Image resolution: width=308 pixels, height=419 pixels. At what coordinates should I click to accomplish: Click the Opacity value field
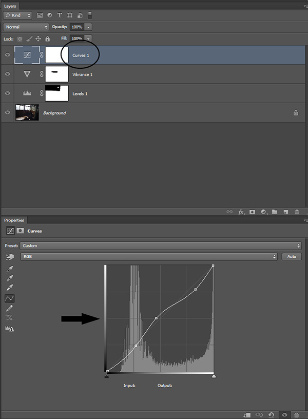click(77, 27)
